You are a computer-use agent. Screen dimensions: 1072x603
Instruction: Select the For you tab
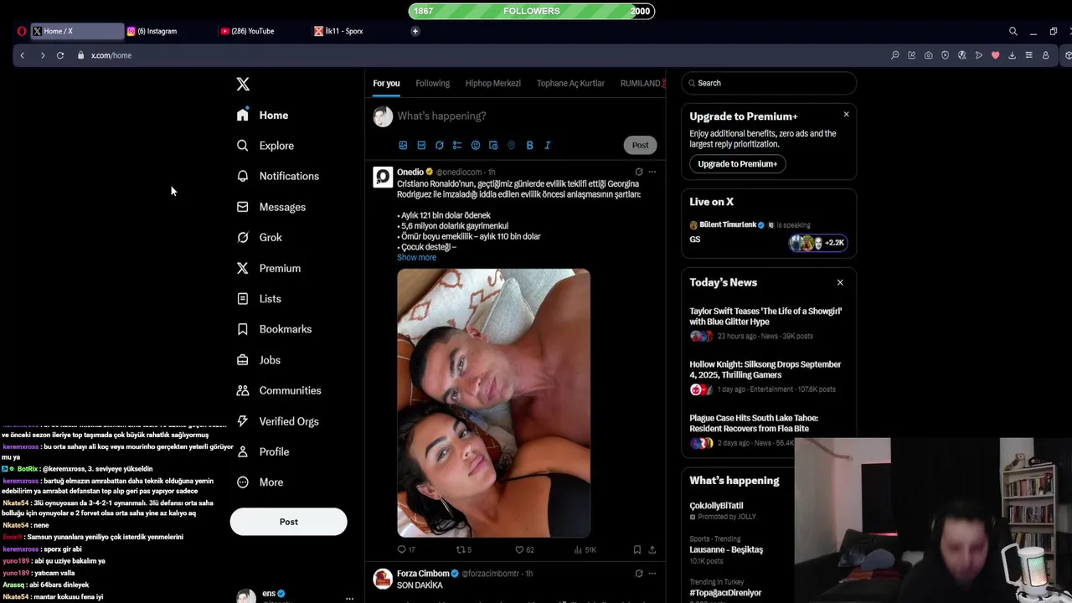(x=386, y=83)
